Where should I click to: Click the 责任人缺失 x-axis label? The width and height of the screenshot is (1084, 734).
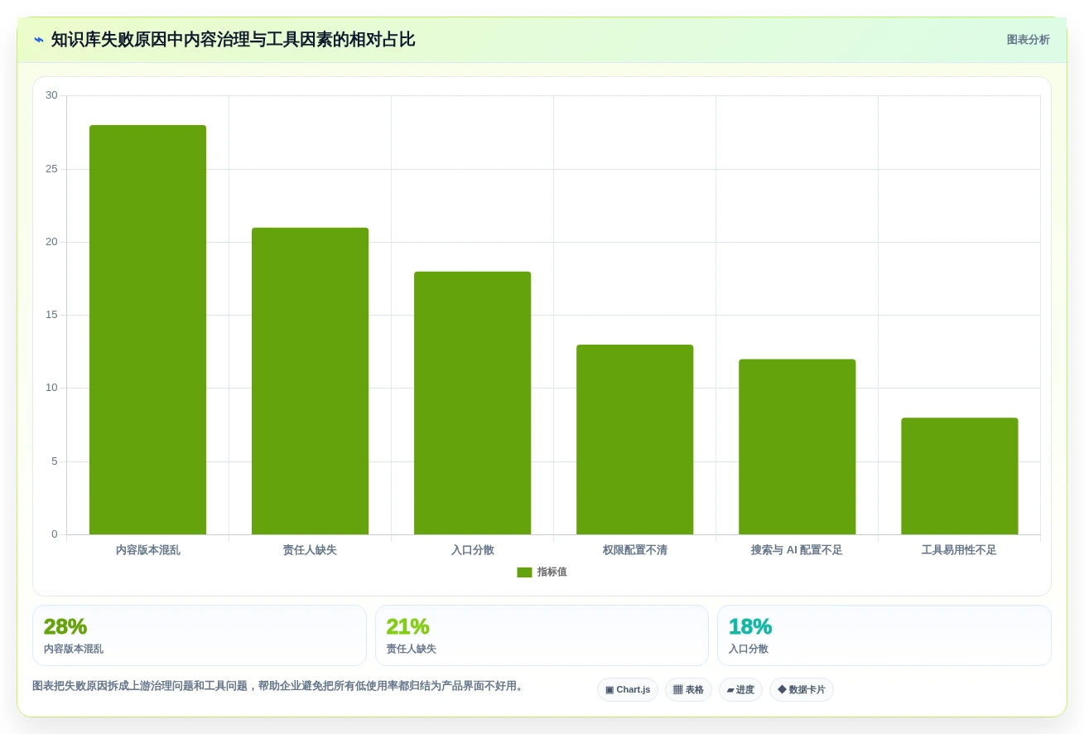pyautogui.click(x=310, y=550)
